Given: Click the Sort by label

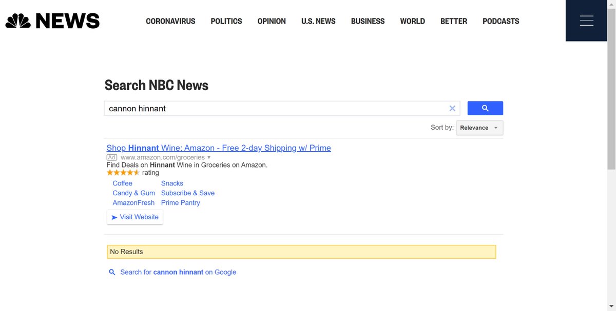Looking at the screenshot, I should 442,128.
